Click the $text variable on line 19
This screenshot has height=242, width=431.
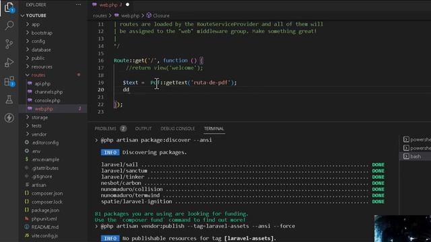(x=130, y=83)
